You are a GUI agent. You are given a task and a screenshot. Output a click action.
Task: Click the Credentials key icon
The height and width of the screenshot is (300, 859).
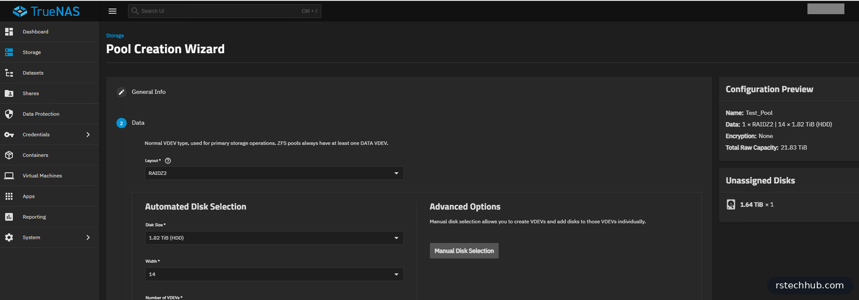[9, 135]
